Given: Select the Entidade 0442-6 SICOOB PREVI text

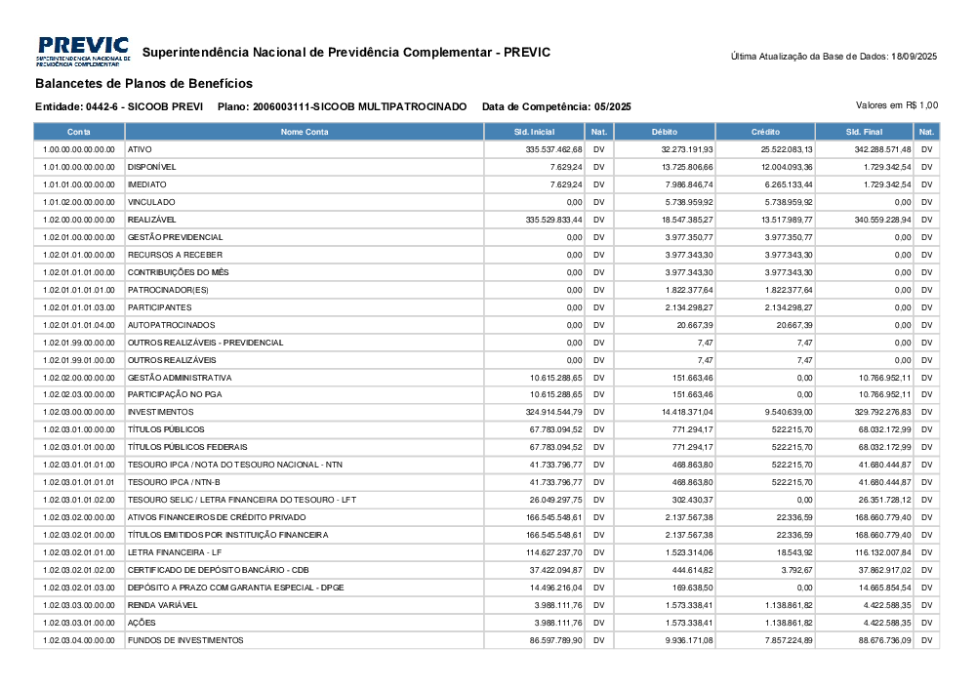Looking at the screenshot, I should tap(119, 106).
